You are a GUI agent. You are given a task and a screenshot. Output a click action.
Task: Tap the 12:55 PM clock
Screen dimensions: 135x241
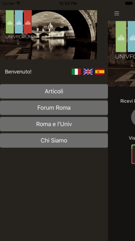click(x=68, y=3)
